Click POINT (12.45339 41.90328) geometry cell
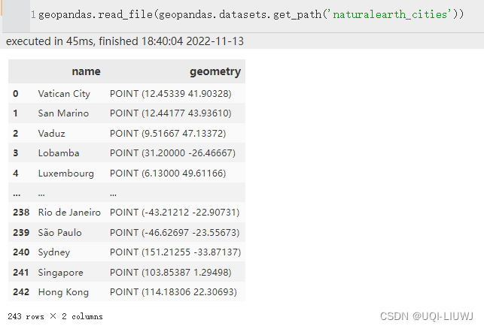Image resolution: width=484 pixels, height=329 pixels. (170, 94)
